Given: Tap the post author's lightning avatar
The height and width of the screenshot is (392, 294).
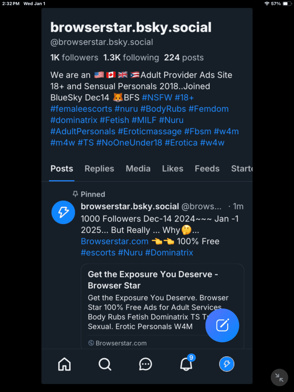Looking at the screenshot, I should pyautogui.click(x=63, y=212).
